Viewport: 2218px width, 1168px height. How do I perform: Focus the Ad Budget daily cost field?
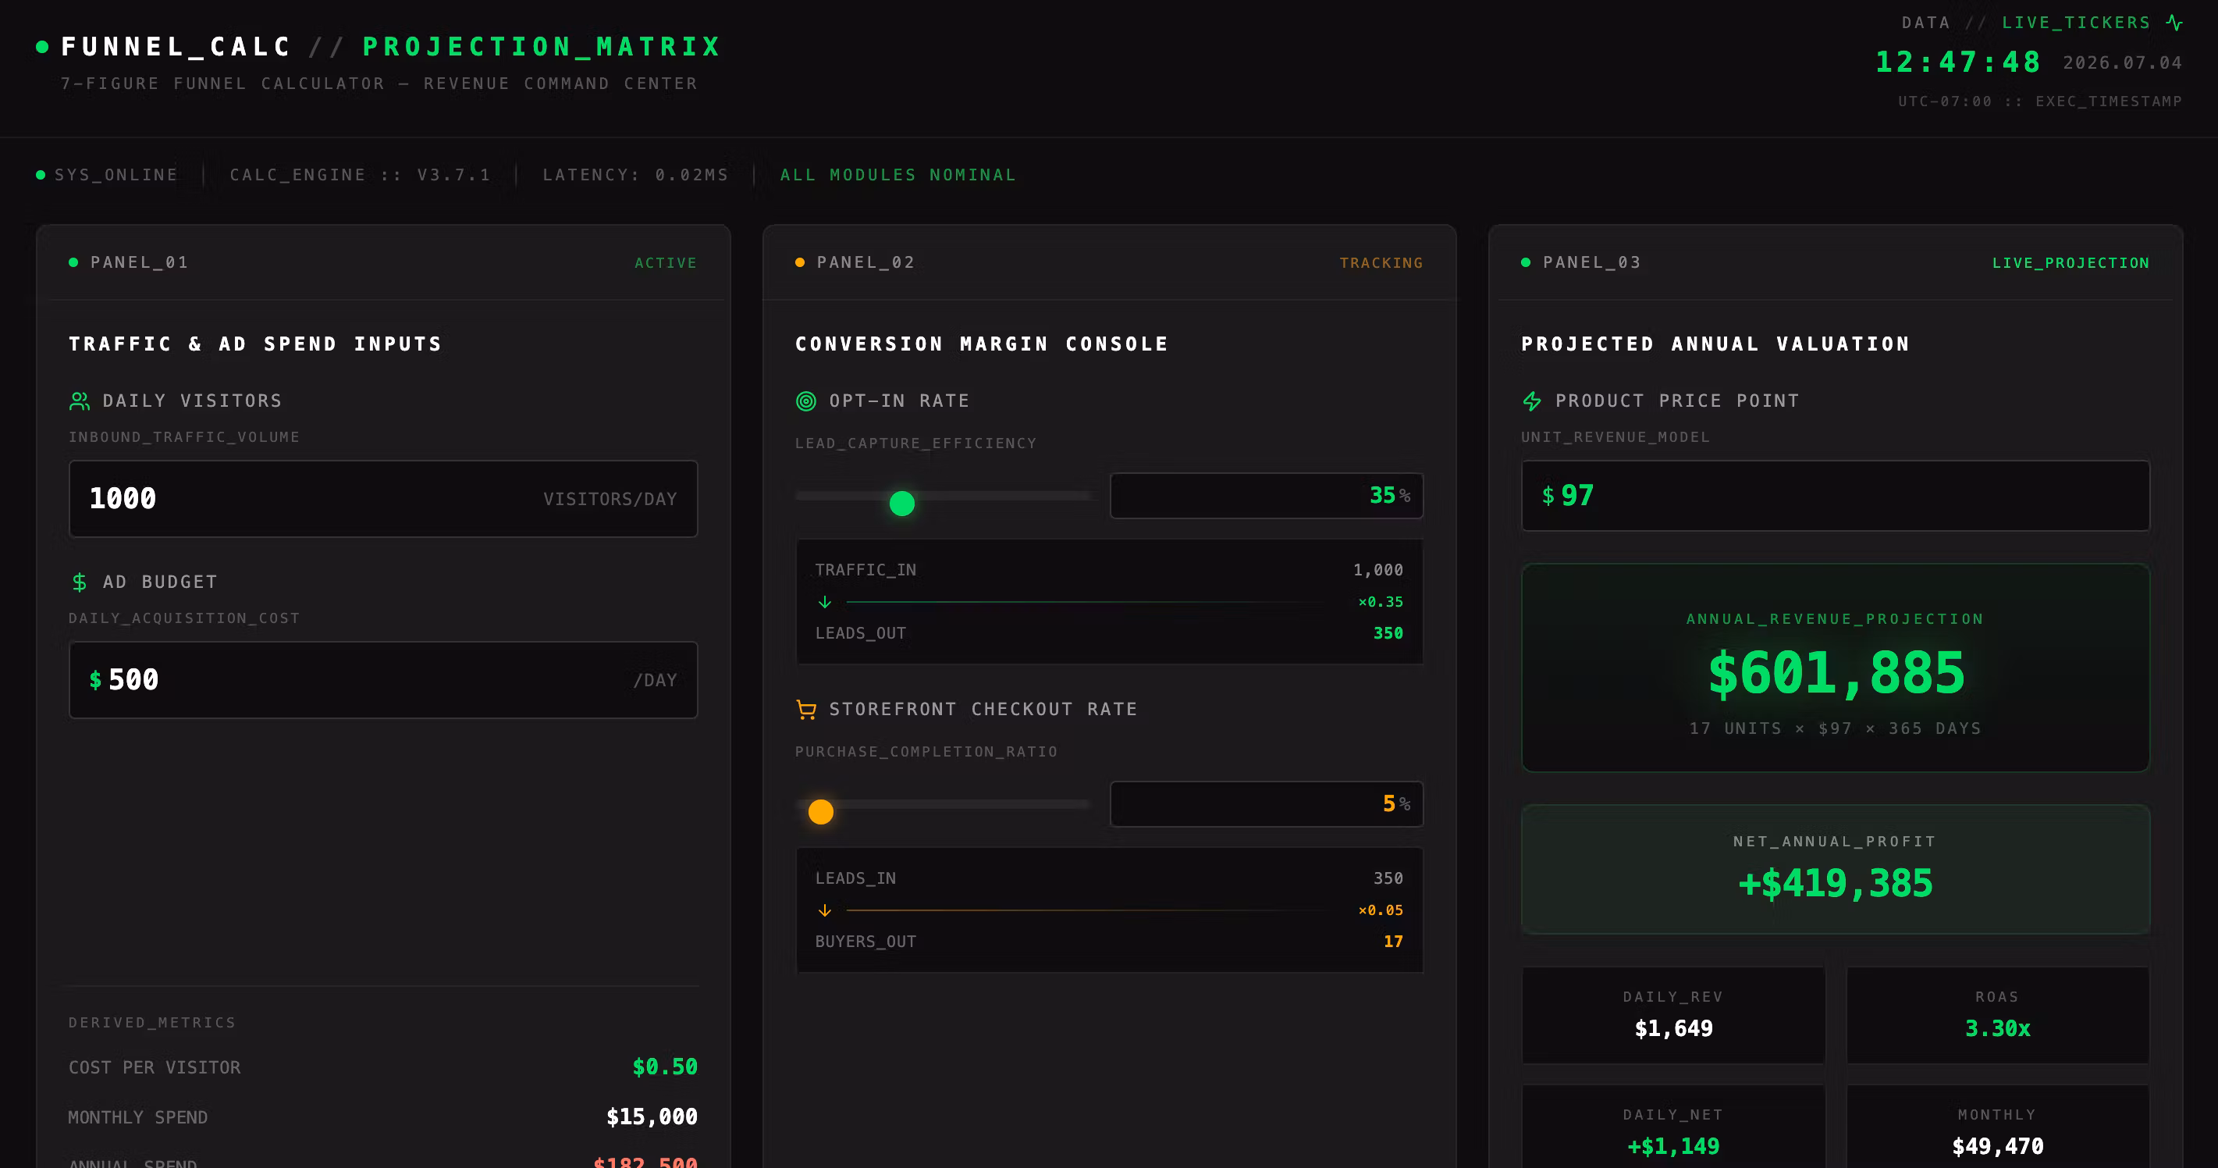383,679
